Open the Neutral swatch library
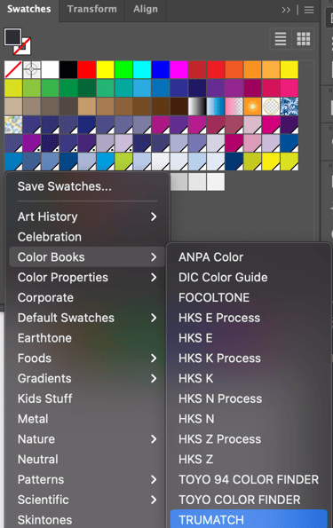The width and height of the screenshot is (333, 528). (87, 459)
